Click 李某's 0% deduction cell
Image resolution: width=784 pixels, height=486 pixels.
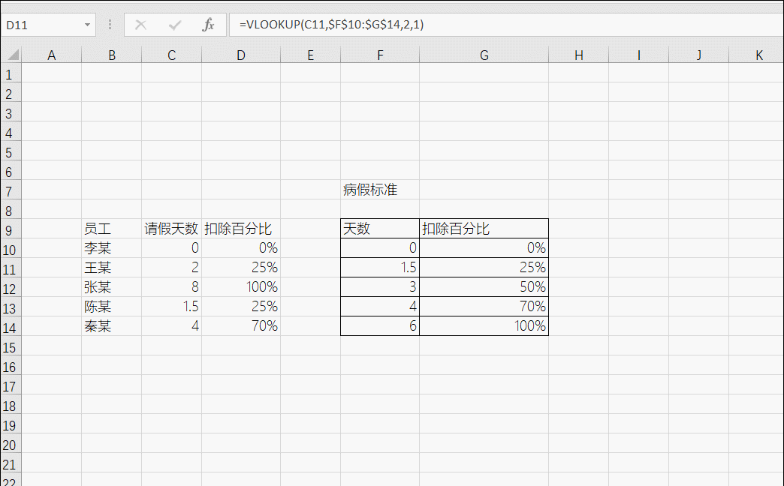tap(241, 248)
